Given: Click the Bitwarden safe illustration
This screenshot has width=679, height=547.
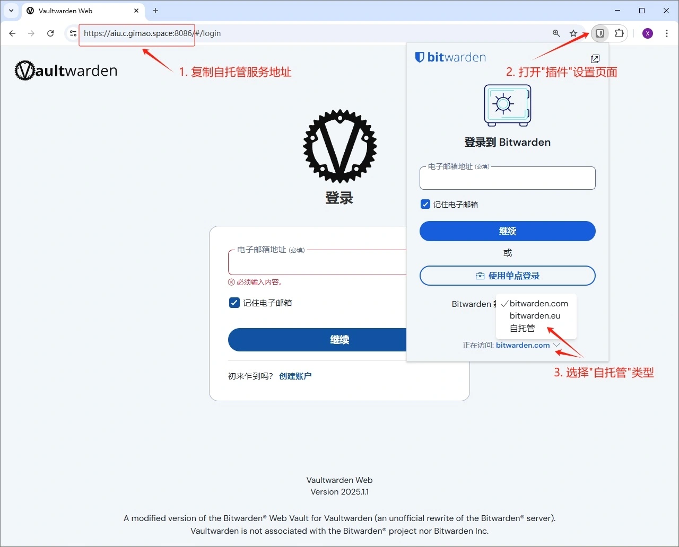Looking at the screenshot, I should 508,105.
